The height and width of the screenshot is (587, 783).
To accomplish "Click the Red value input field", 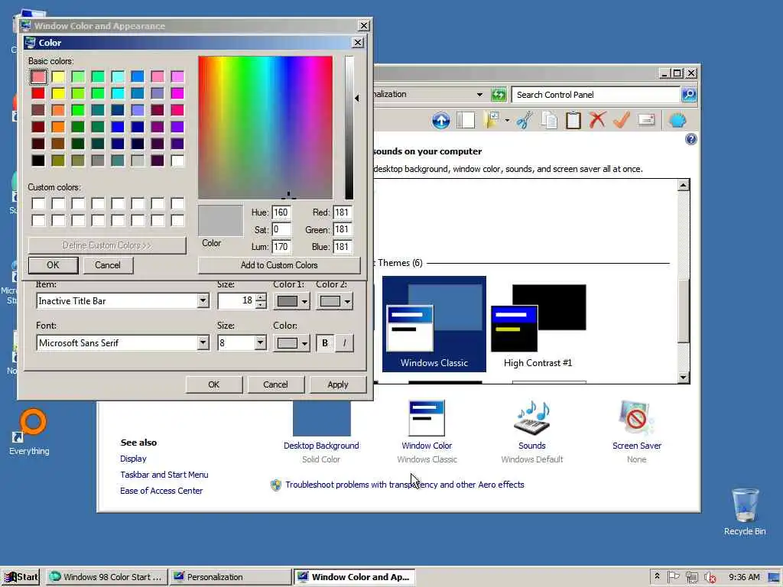I will (x=343, y=212).
